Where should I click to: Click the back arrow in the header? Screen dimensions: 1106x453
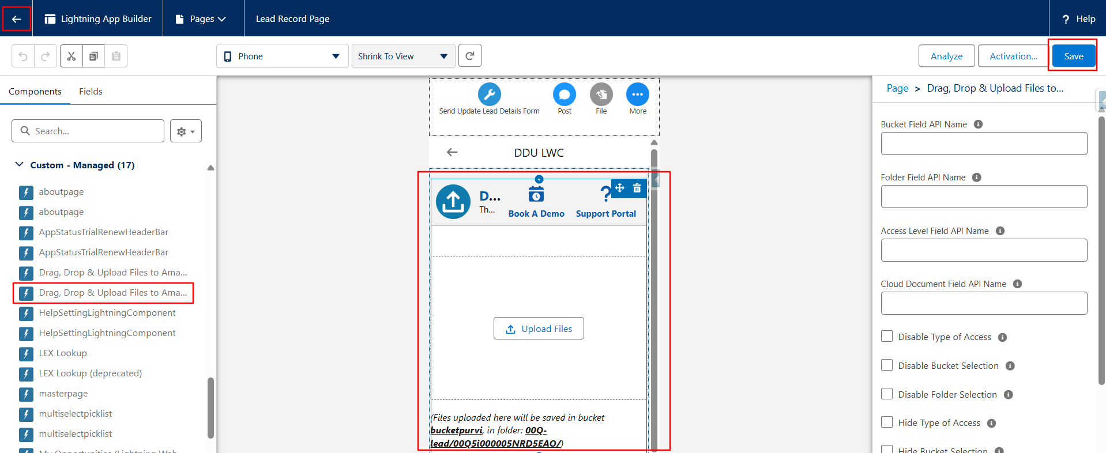(16, 19)
